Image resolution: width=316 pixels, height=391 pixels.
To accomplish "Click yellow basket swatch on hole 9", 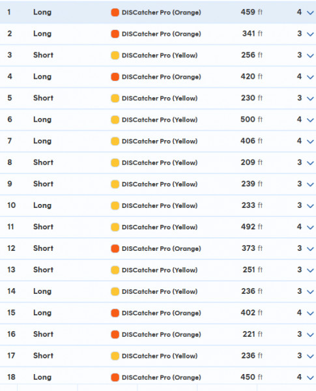I will tap(115, 184).
